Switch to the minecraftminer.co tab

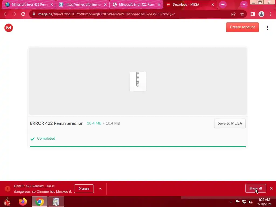tap(82, 5)
